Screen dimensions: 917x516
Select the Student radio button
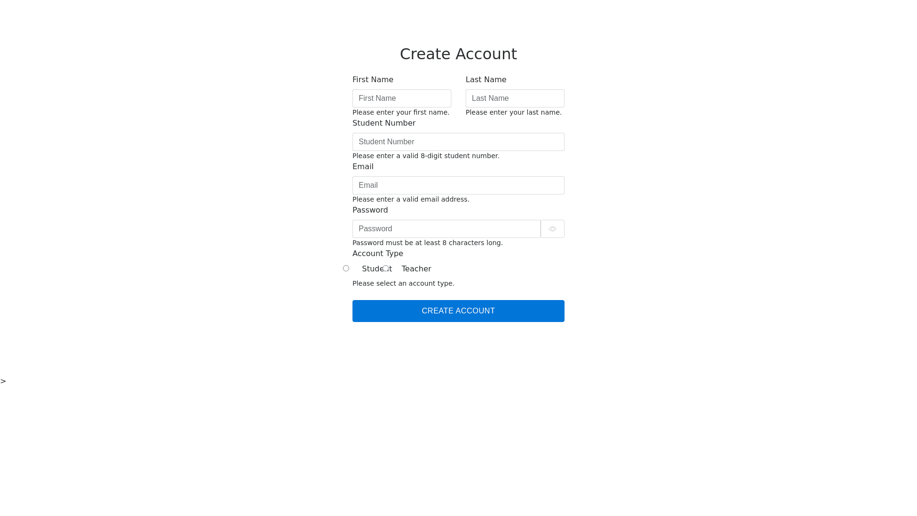coord(346,269)
